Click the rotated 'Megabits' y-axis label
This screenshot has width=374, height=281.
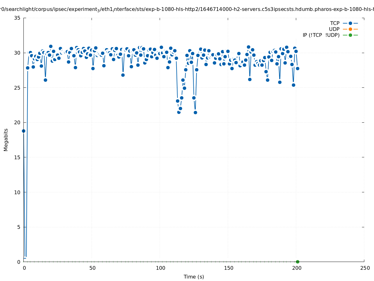[x=6, y=140]
